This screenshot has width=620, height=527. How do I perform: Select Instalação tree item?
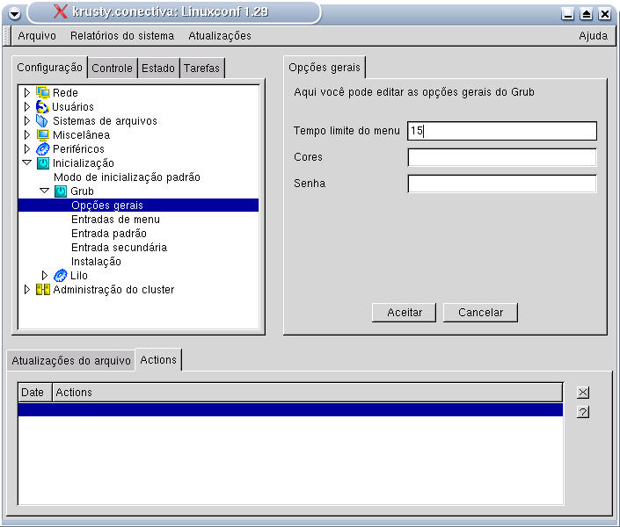(x=96, y=262)
